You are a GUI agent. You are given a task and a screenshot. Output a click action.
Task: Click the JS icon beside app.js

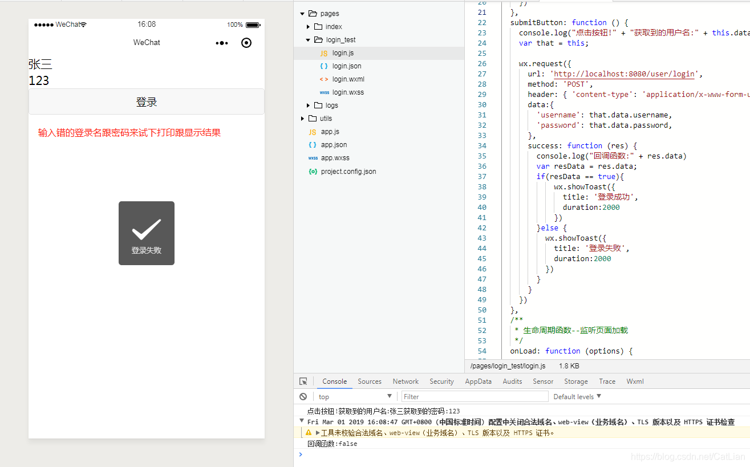tap(313, 132)
